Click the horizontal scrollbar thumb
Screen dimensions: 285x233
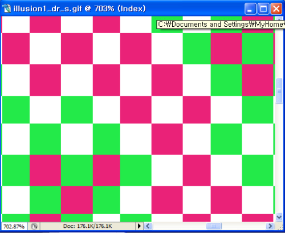tap(214, 226)
